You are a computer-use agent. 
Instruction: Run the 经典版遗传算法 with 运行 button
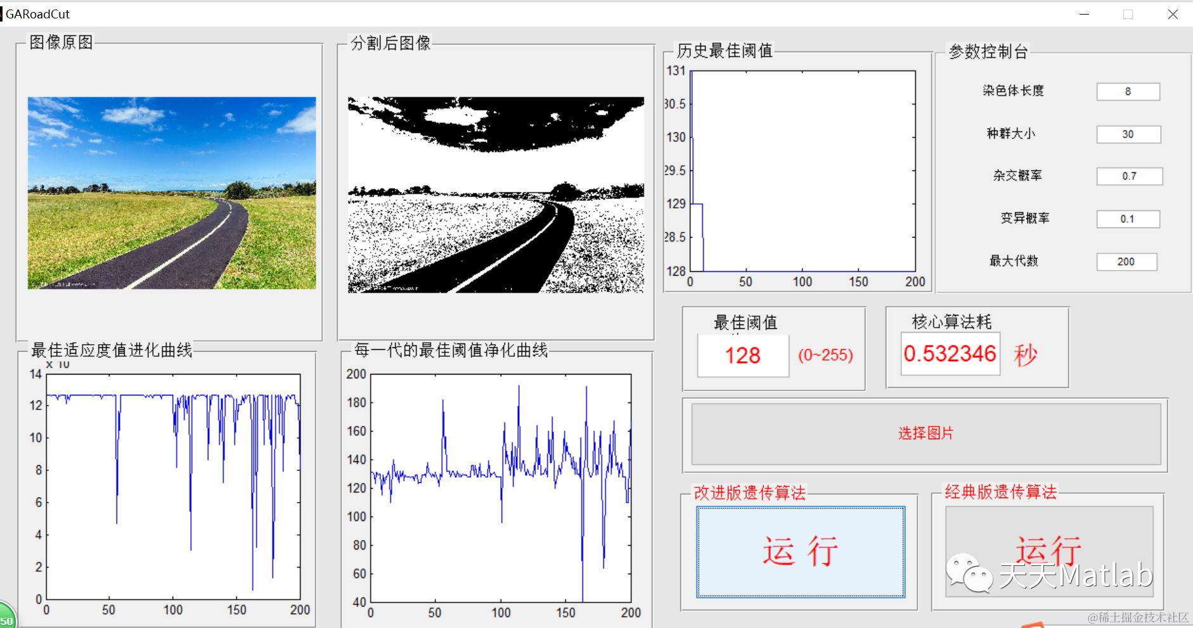click(x=1049, y=551)
